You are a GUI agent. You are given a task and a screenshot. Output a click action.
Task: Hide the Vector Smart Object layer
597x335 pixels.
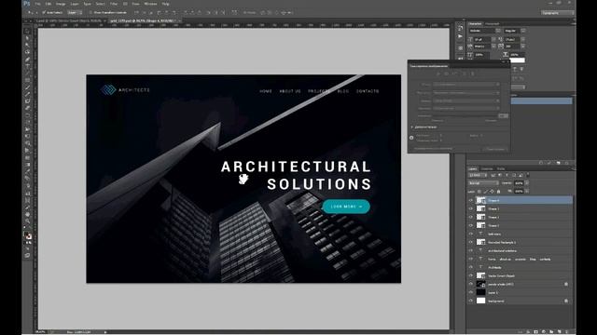pyautogui.click(x=471, y=275)
